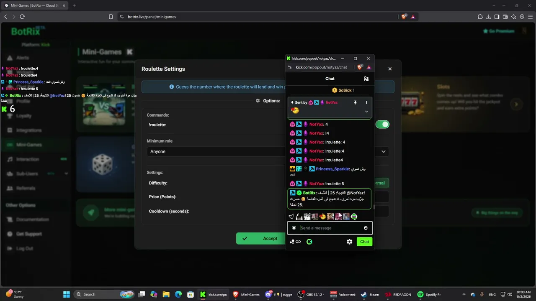
Task: Open pinned message three-dot options menu
Action: 366,102
